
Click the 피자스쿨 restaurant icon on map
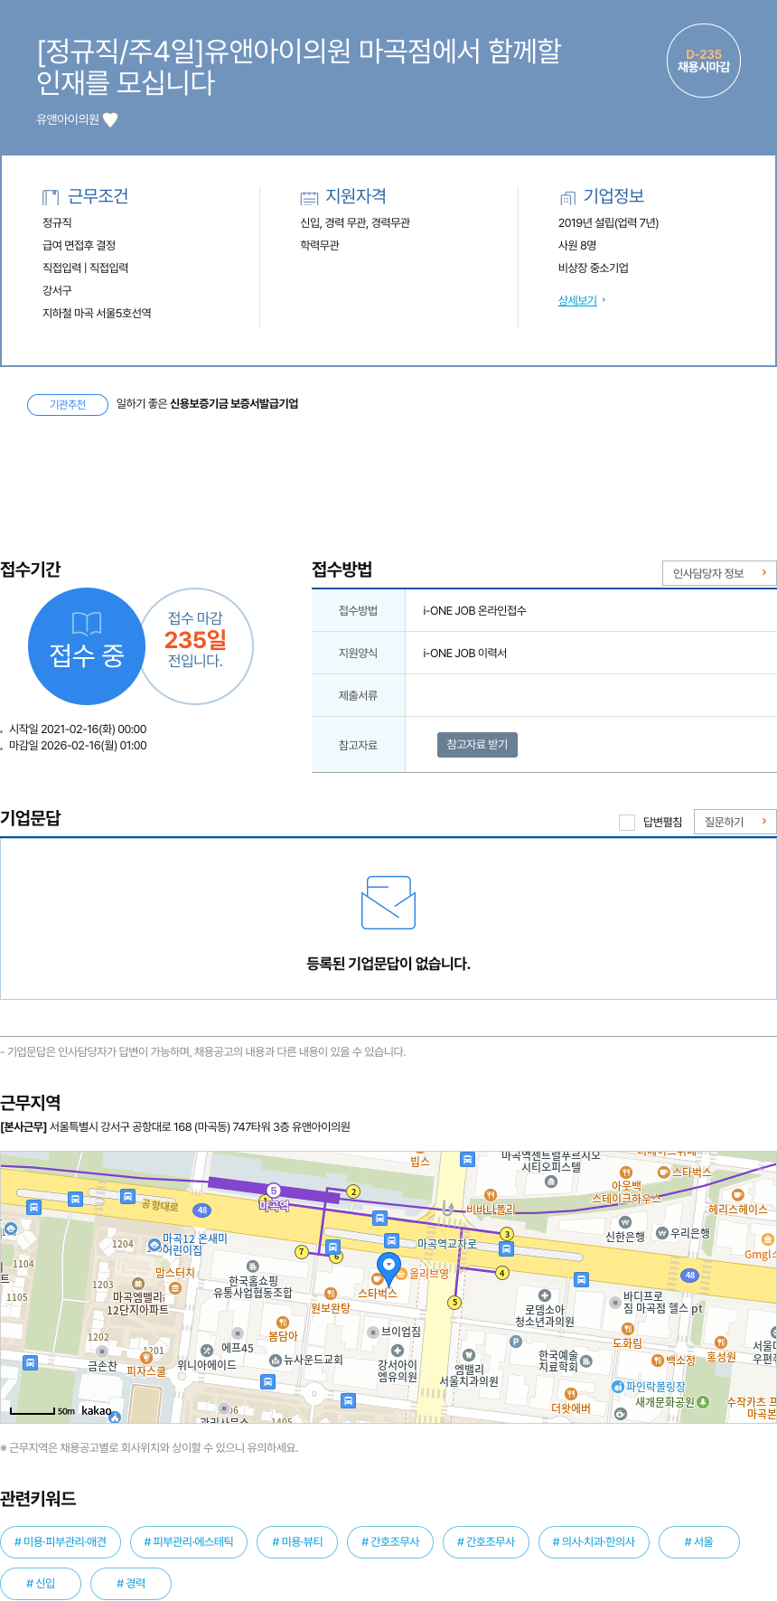(x=146, y=1357)
